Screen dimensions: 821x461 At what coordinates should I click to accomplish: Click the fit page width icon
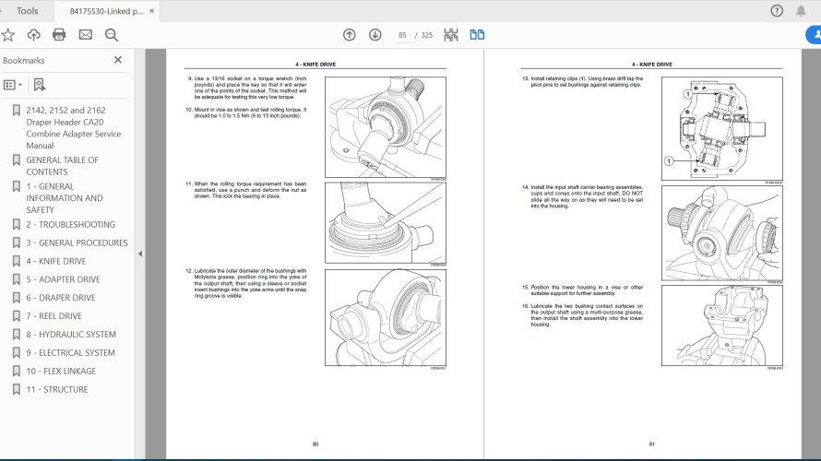click(451, 35)
